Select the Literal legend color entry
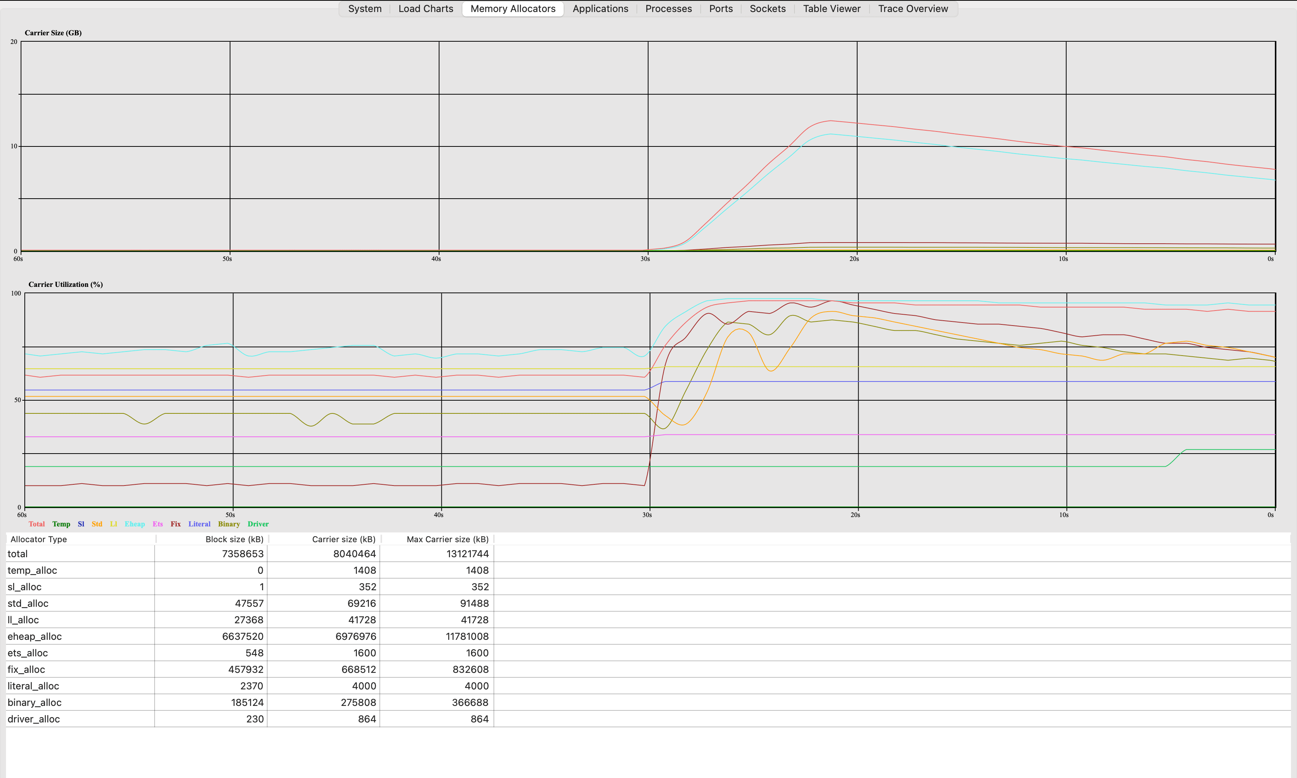The width and height of the screenshot is (1297, 778). point(199,524)
